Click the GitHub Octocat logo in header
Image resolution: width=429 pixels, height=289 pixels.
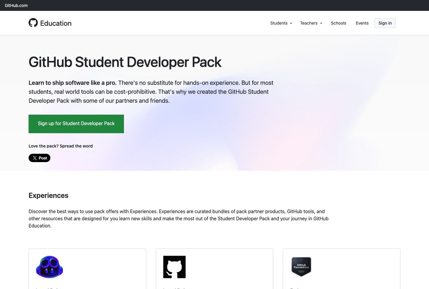pyautogui.click(x=33, y=23)
